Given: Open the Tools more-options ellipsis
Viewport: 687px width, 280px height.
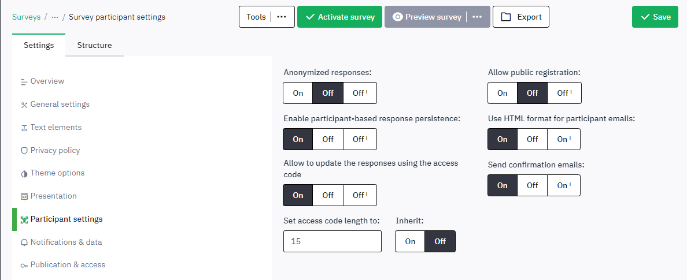Looking at the screenshot, I should [x=282, y=17].
